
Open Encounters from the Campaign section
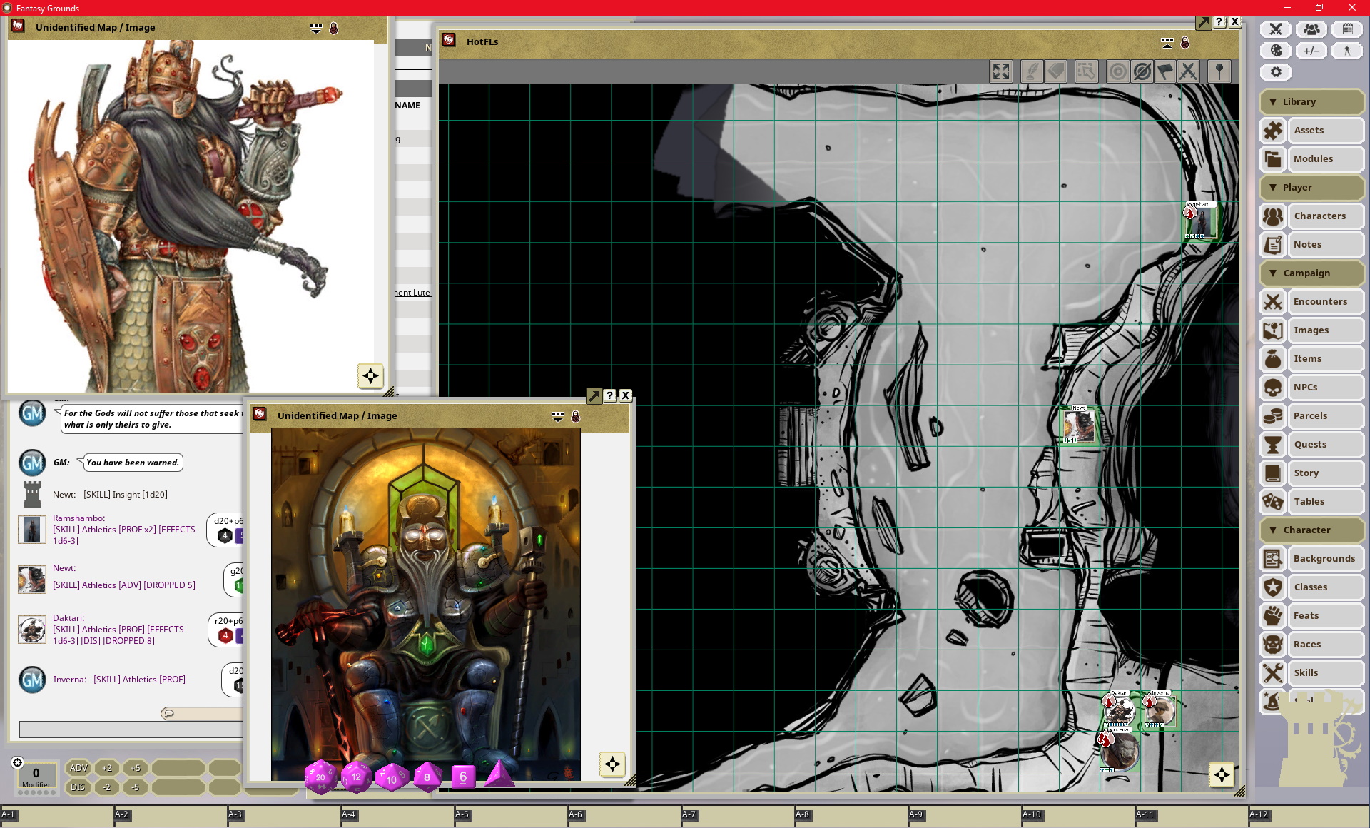pyautogui.click(x=1325, y=301)
